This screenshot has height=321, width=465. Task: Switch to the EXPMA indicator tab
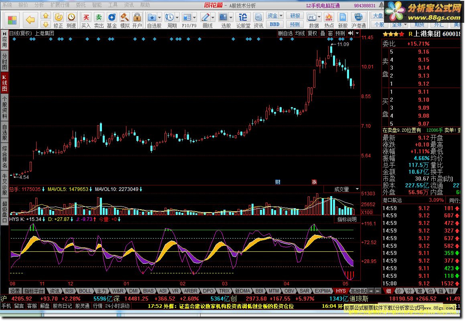pos(323,291)
